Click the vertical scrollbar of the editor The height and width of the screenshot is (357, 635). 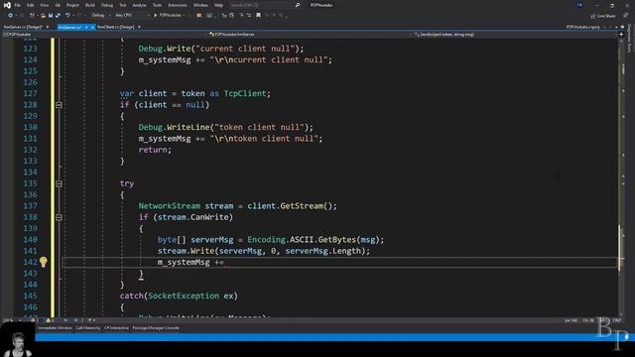pos(622,178)
